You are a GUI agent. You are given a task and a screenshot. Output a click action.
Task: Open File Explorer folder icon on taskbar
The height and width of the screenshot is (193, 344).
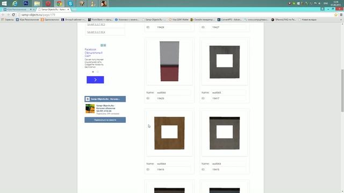pyautogui.click(x=37, y=3)
